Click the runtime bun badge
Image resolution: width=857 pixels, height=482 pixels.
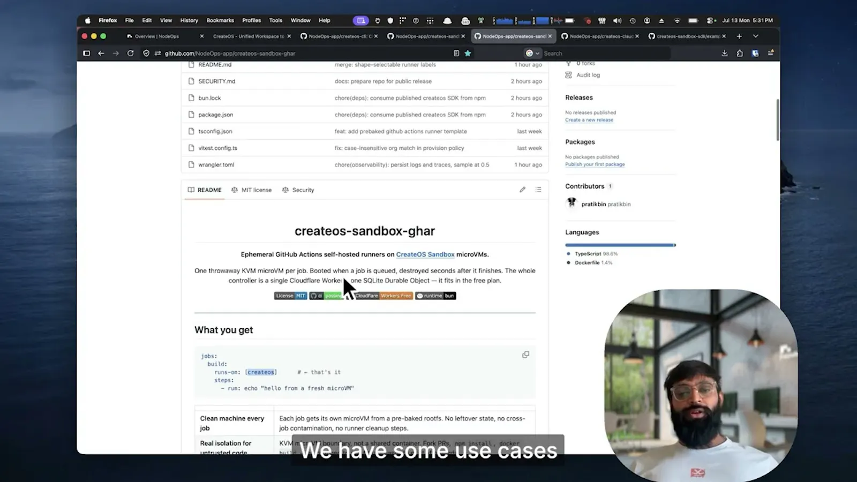click(435, 296)
